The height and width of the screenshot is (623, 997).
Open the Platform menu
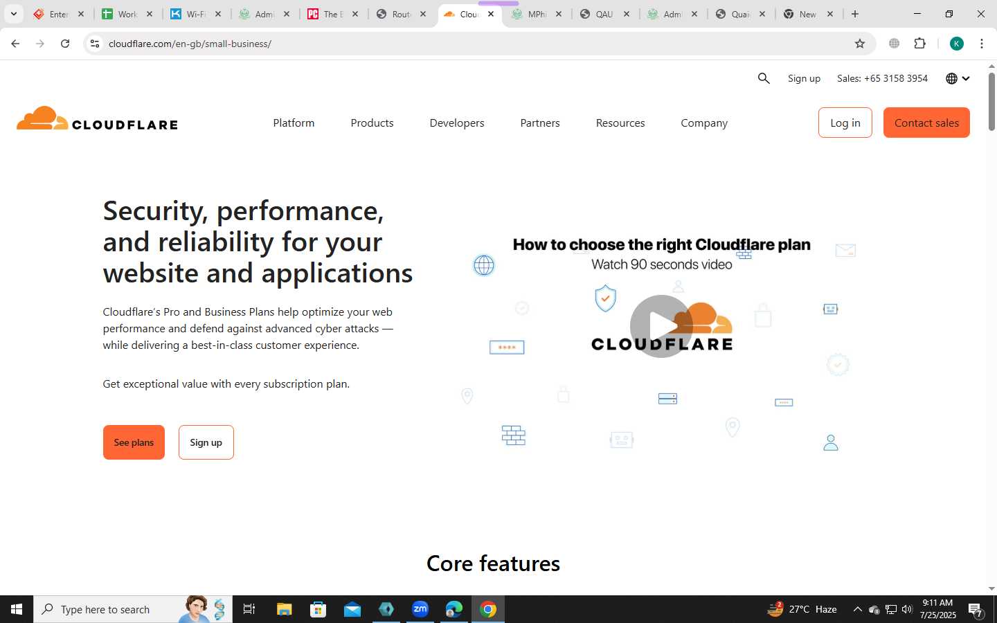tap(294, 123)
